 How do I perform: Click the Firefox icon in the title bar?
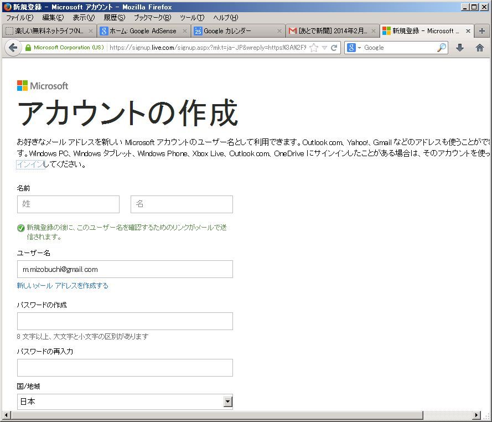(8, 7)
